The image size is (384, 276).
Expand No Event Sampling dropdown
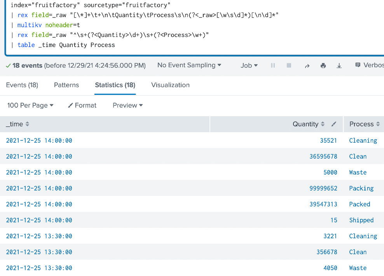point(189,65)
